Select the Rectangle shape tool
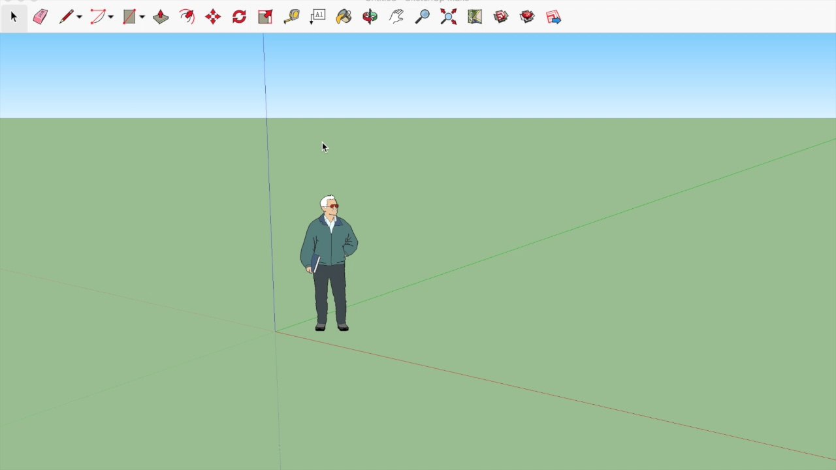836x470 pixels. point(129,17)
